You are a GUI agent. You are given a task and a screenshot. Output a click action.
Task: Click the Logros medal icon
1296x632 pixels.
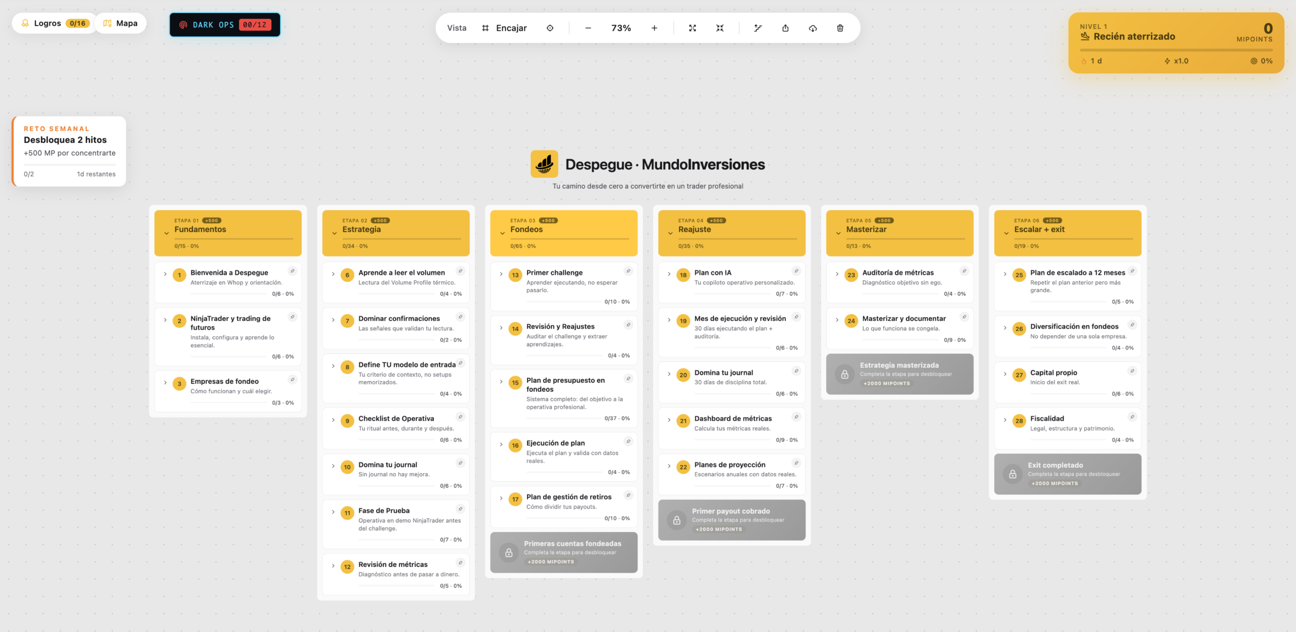coord(25,23)
